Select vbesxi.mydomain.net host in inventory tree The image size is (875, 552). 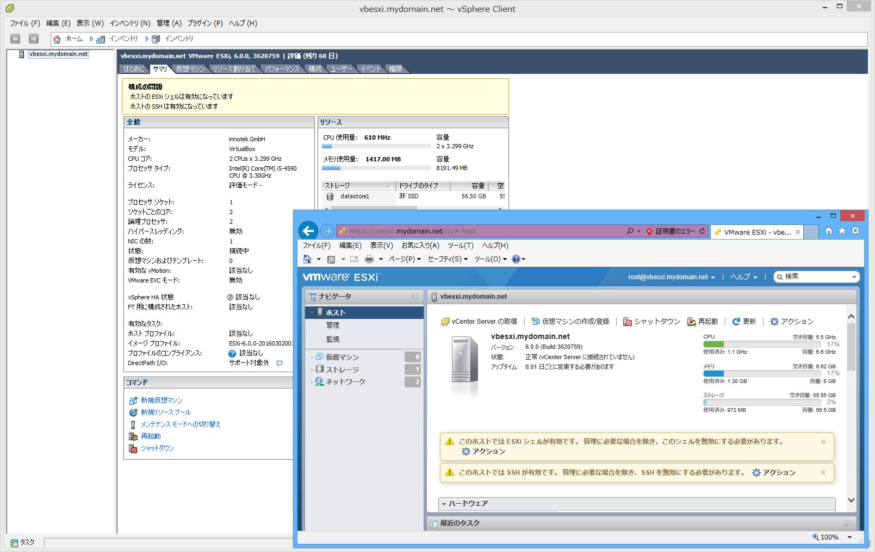58,54
